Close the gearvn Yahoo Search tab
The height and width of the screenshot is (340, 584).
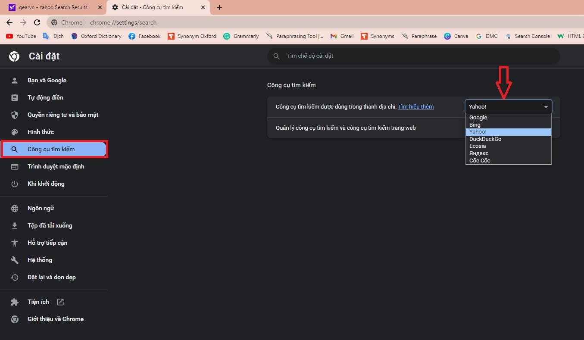pos(100,7)
